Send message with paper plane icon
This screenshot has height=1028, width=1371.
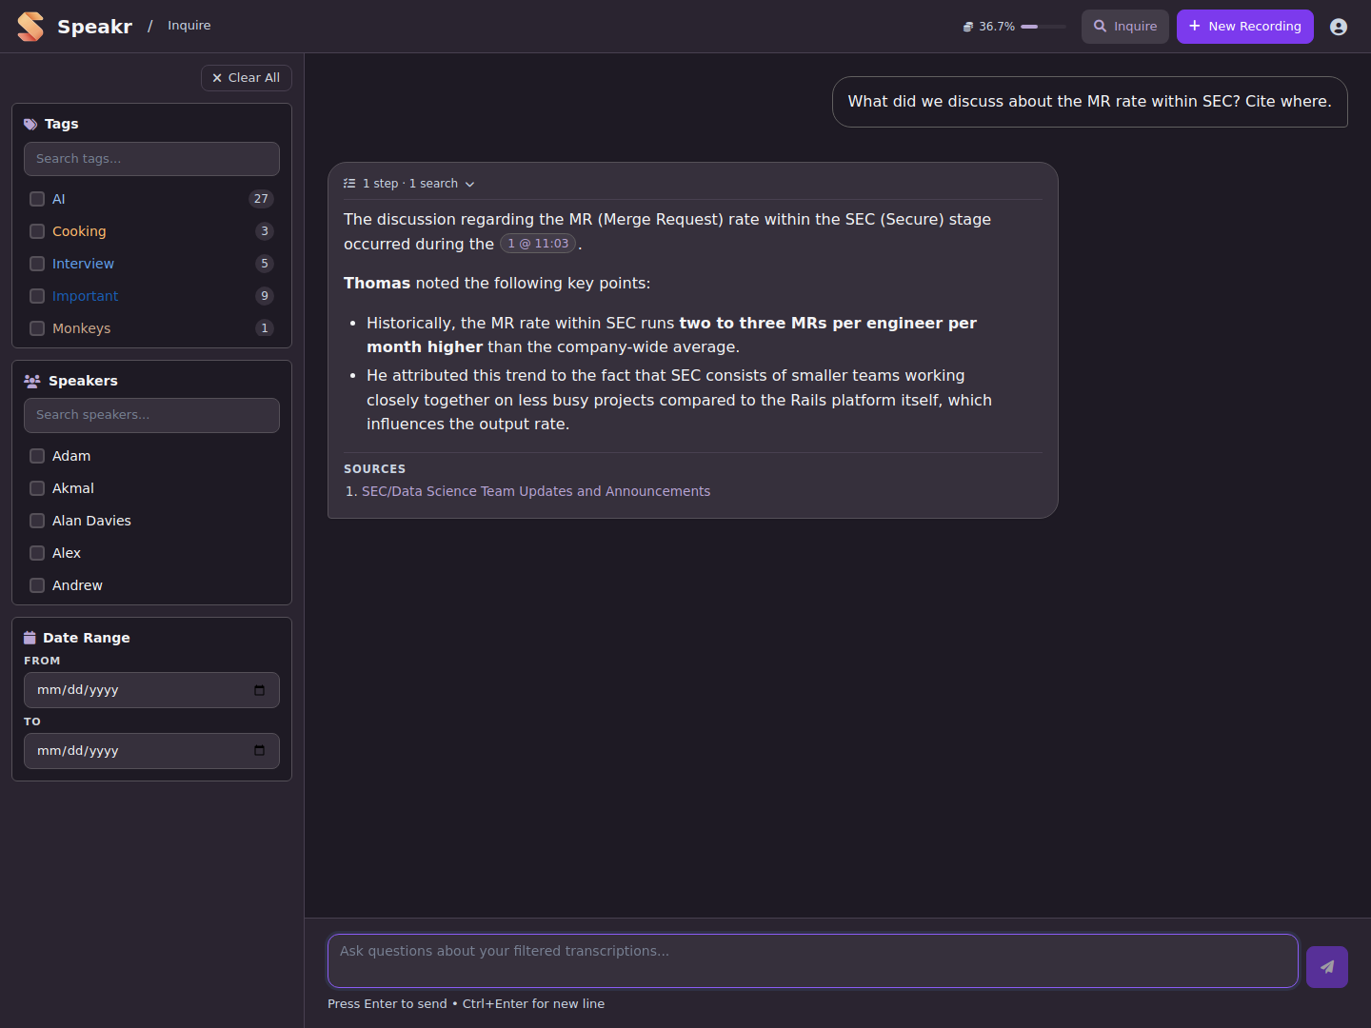click(1327, 967)
